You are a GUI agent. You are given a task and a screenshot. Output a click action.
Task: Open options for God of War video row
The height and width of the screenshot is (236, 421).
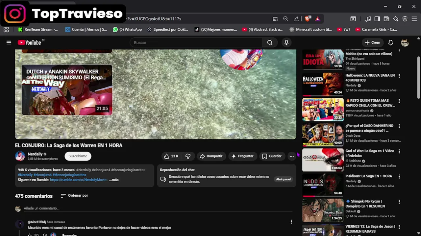click(x=399, y=151)
